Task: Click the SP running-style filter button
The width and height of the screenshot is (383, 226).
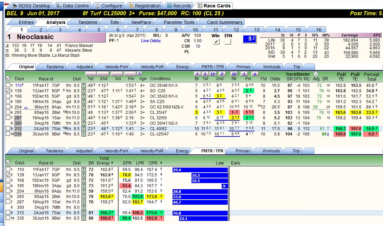Action: 234,74
